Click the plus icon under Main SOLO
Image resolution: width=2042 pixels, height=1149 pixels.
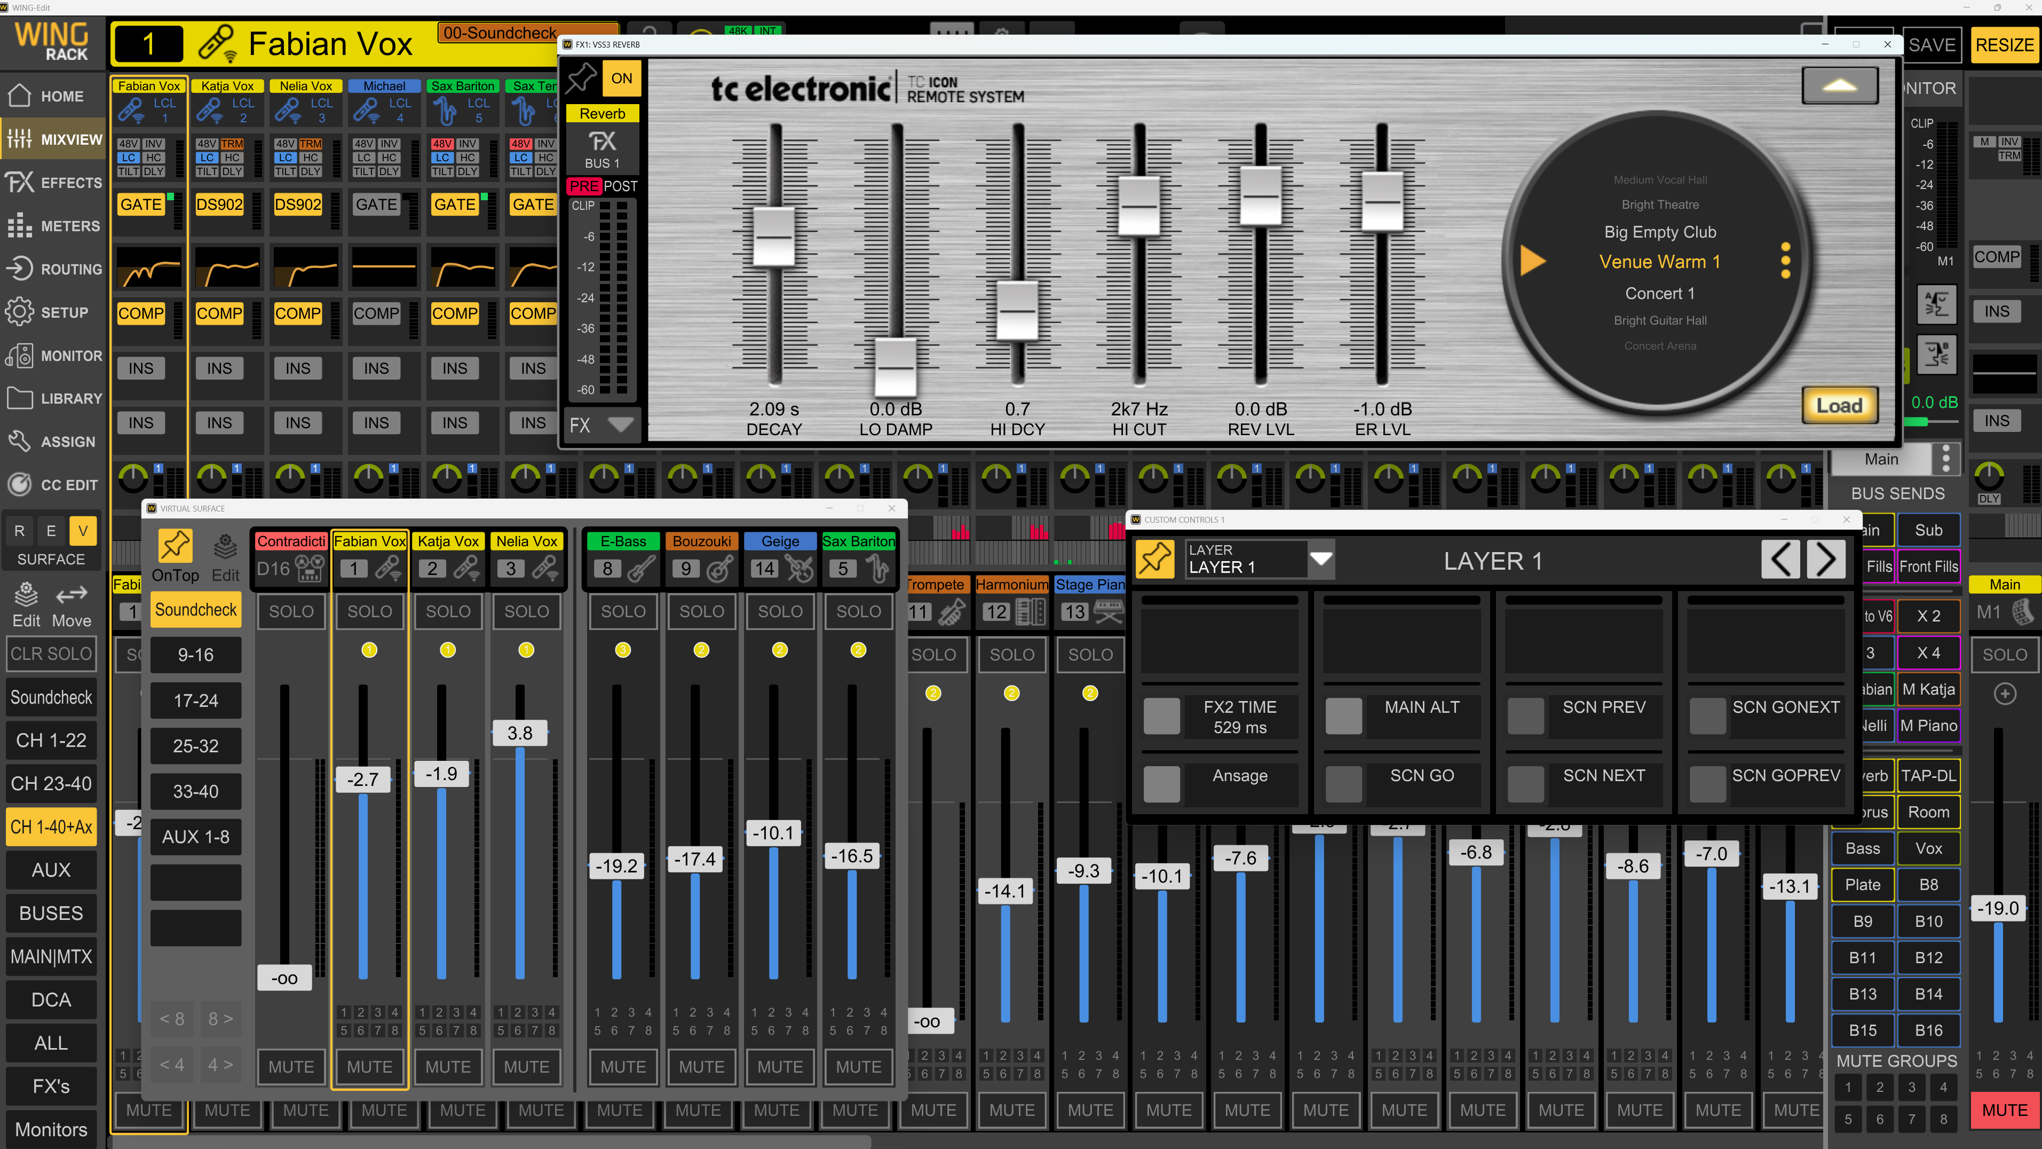[2005, 694]
